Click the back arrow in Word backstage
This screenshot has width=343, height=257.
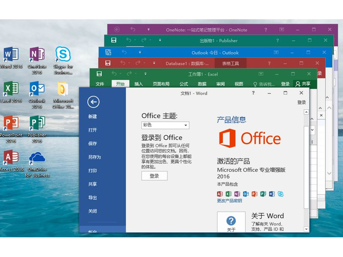point(93,102)
